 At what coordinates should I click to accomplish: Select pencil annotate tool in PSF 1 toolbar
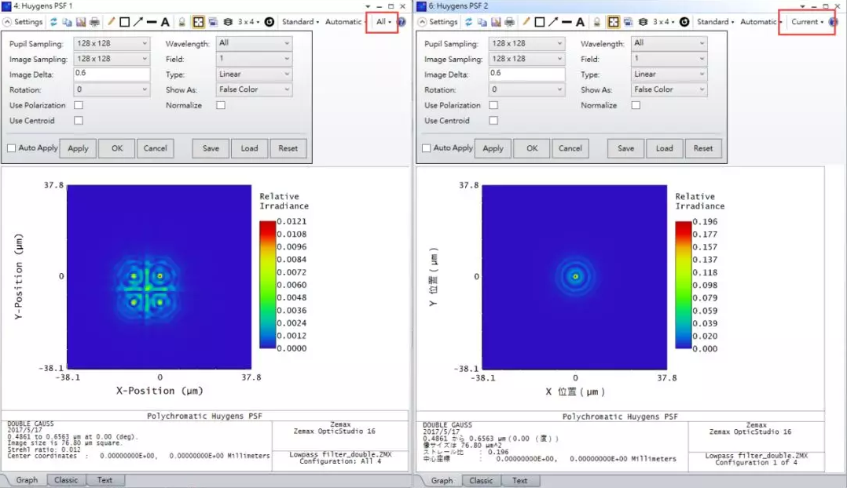pyautogui.click(x=112, y=22)
